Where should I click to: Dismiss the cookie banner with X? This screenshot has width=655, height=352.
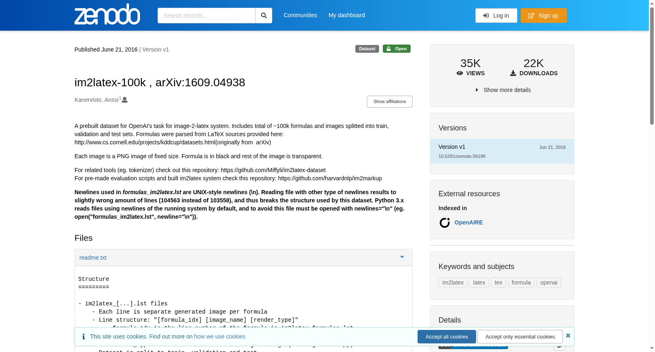(568, 336)
